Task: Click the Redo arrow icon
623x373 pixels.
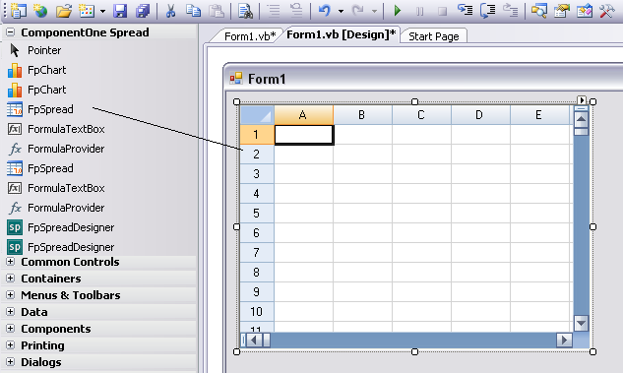Action: [358, 11]
